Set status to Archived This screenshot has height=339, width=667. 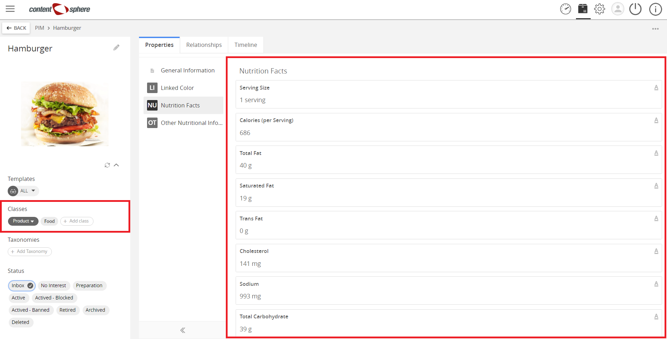pyautogui.click(x=96, y=310)
